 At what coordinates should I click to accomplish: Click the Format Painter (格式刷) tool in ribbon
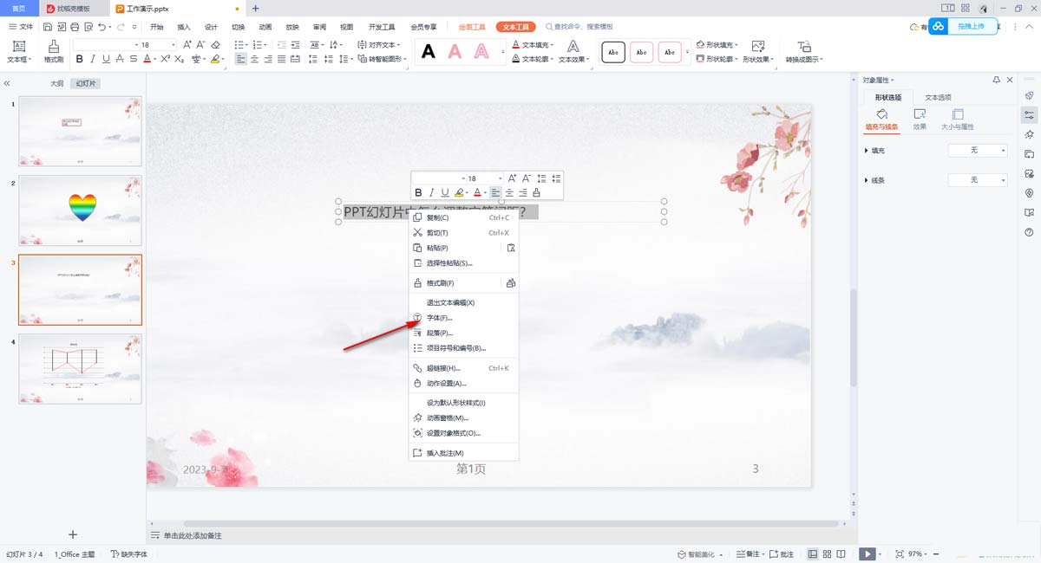click(x=54, y=51)
